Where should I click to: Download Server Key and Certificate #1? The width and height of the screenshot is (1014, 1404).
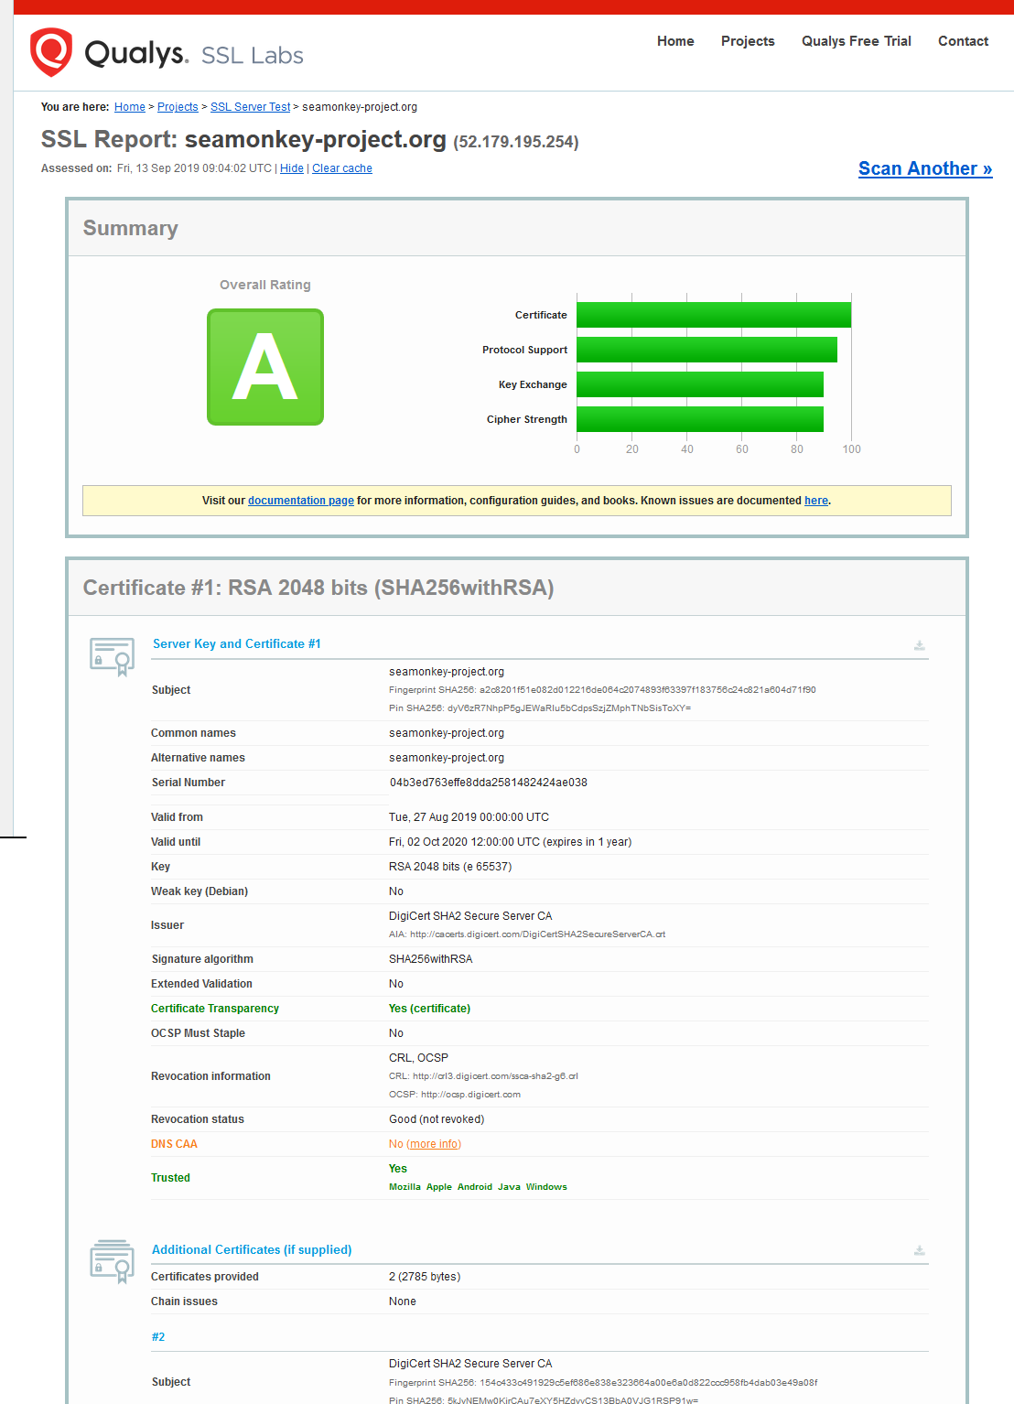pyautogui.click(x=919, y=645)
